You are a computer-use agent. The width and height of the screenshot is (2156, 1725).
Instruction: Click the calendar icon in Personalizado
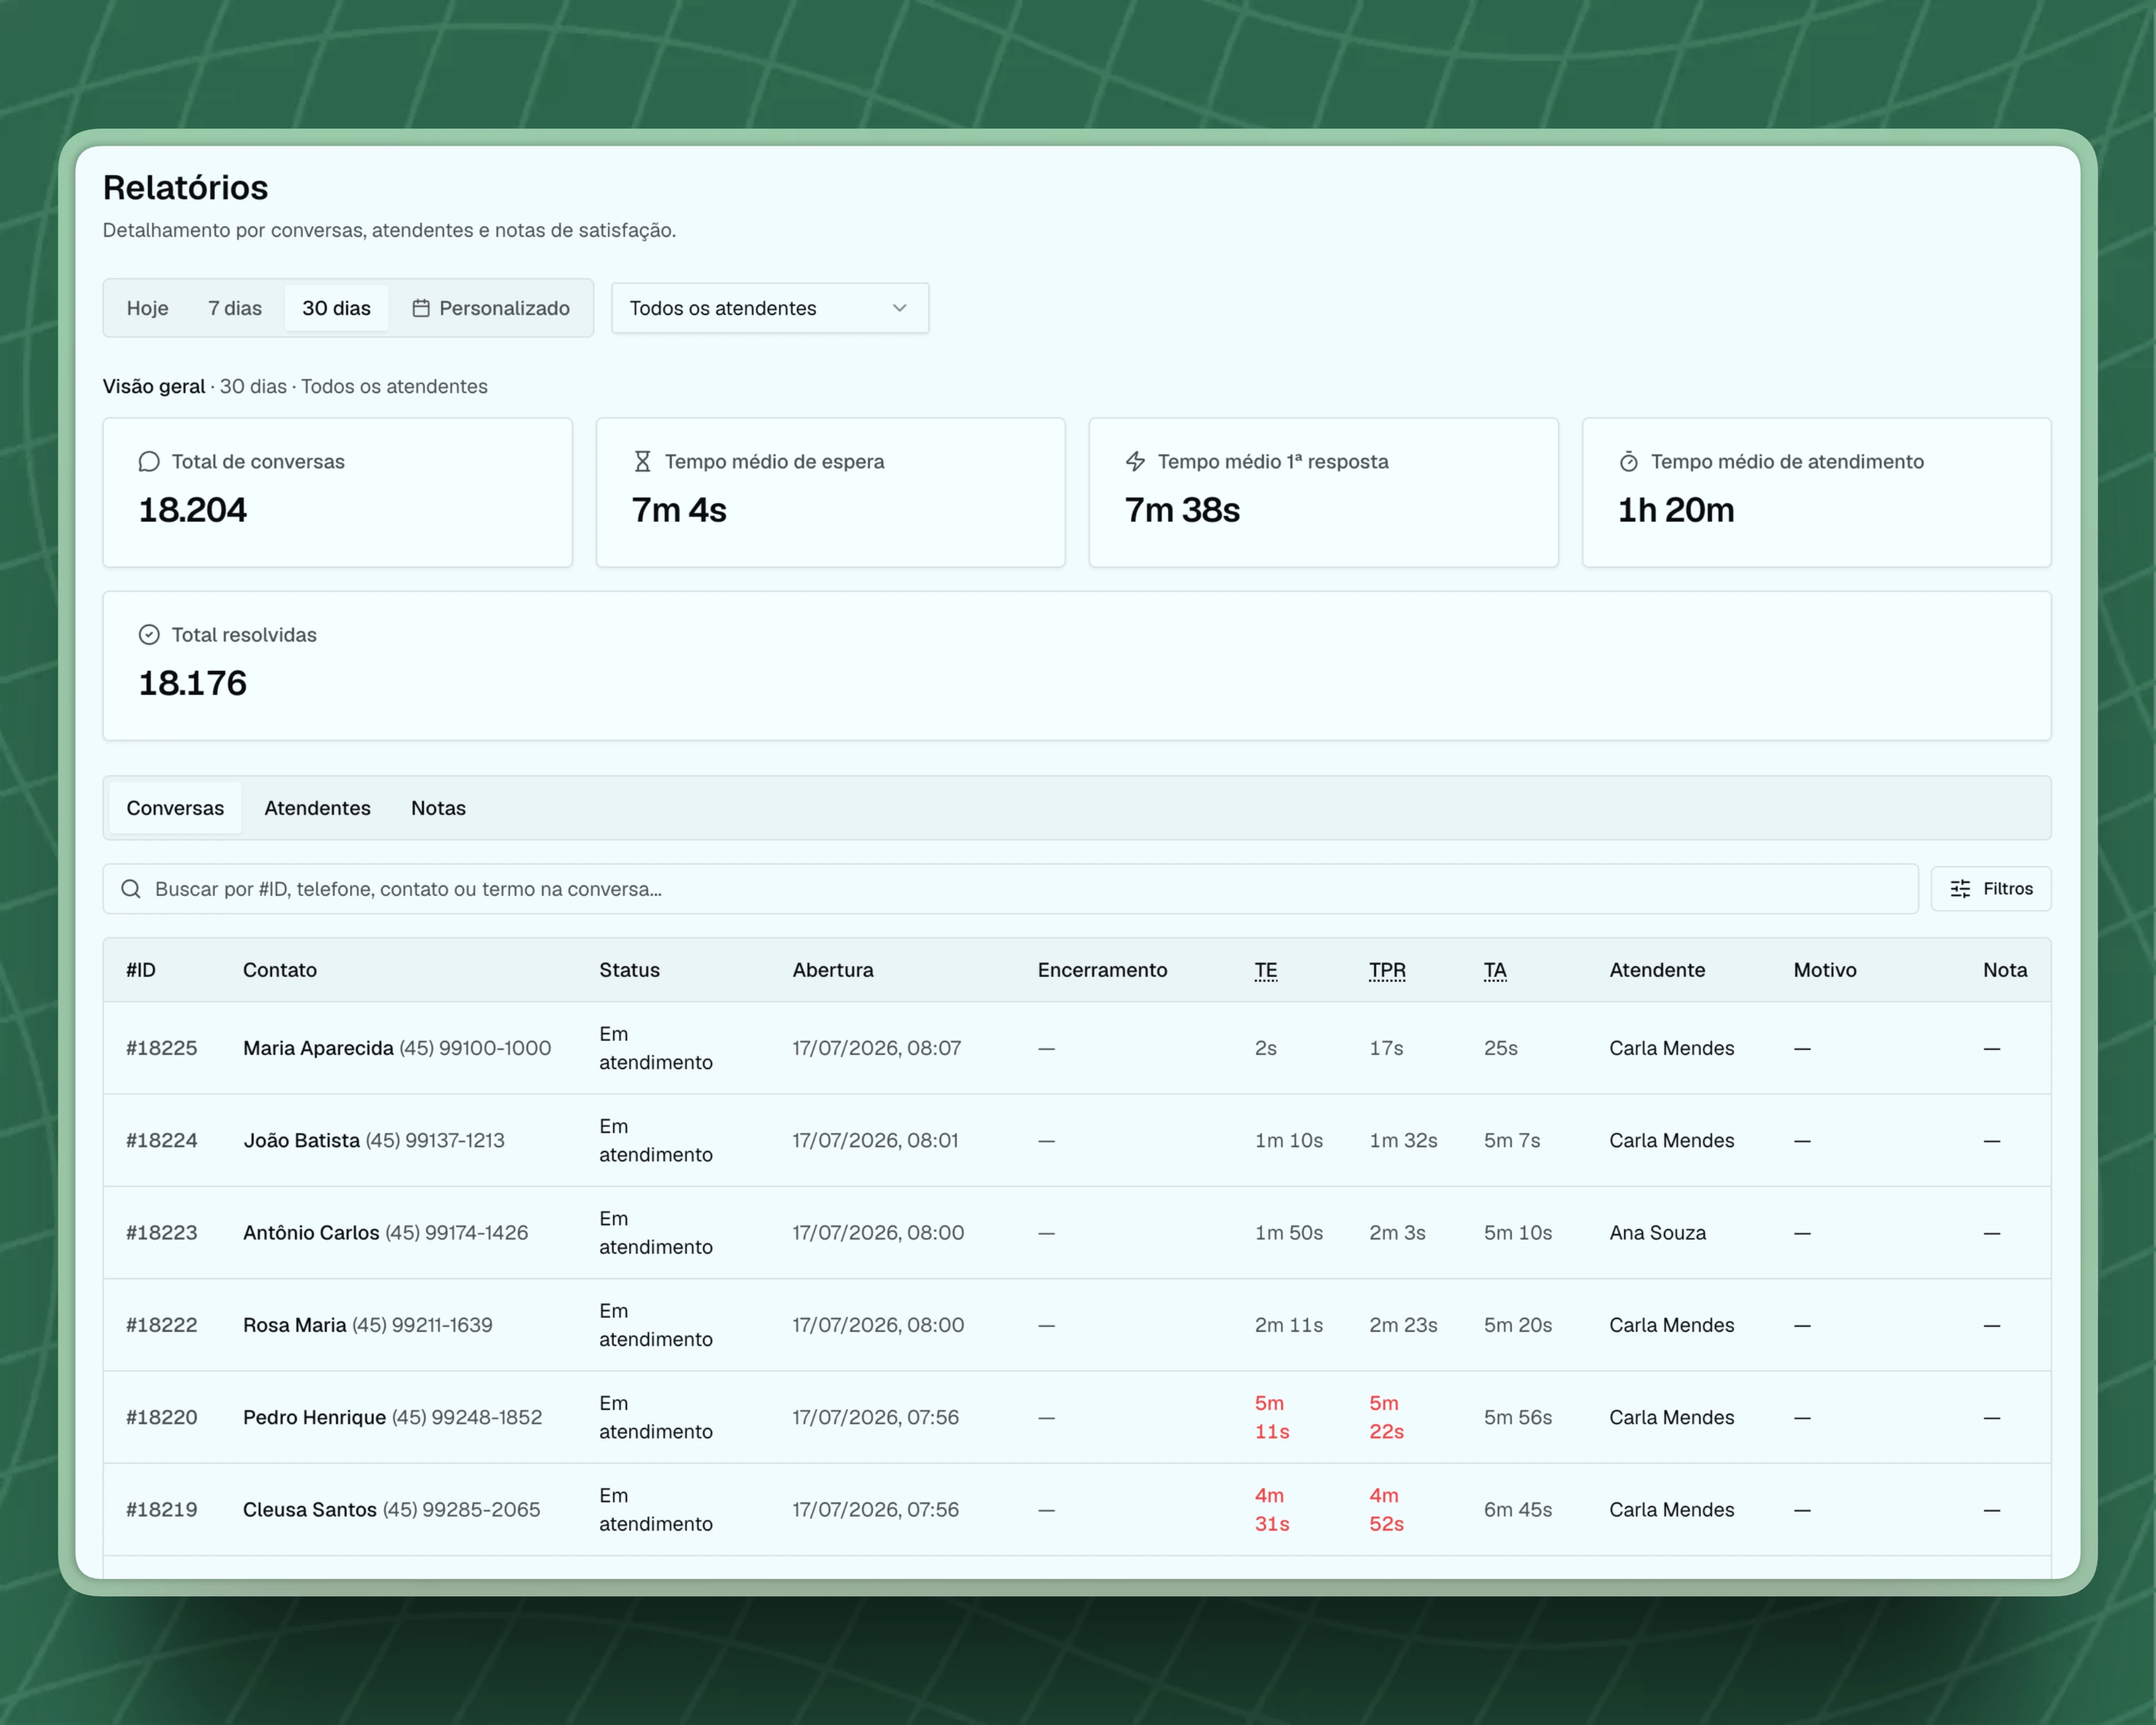pyautogui.click(x=421, y=308)
